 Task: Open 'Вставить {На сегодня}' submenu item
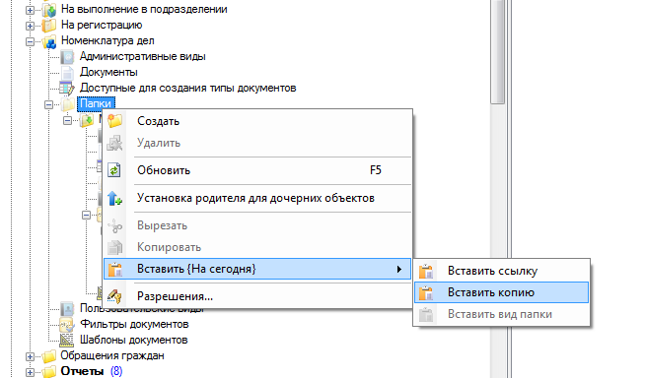tap(257, 269)
